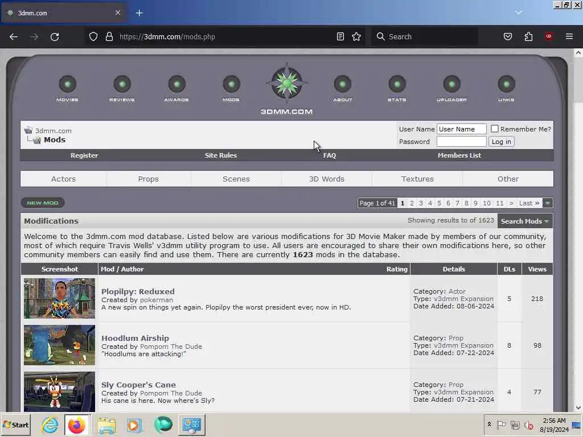Open tracking protection shield icon
The height and width of the screenshot is (437, 583).
(x=93, y=36)
